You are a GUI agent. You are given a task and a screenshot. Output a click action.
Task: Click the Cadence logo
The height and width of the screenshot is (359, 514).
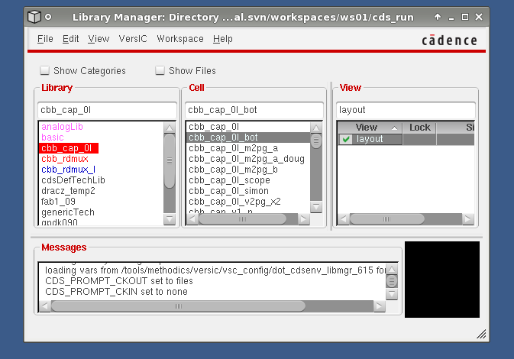(449, 40)
